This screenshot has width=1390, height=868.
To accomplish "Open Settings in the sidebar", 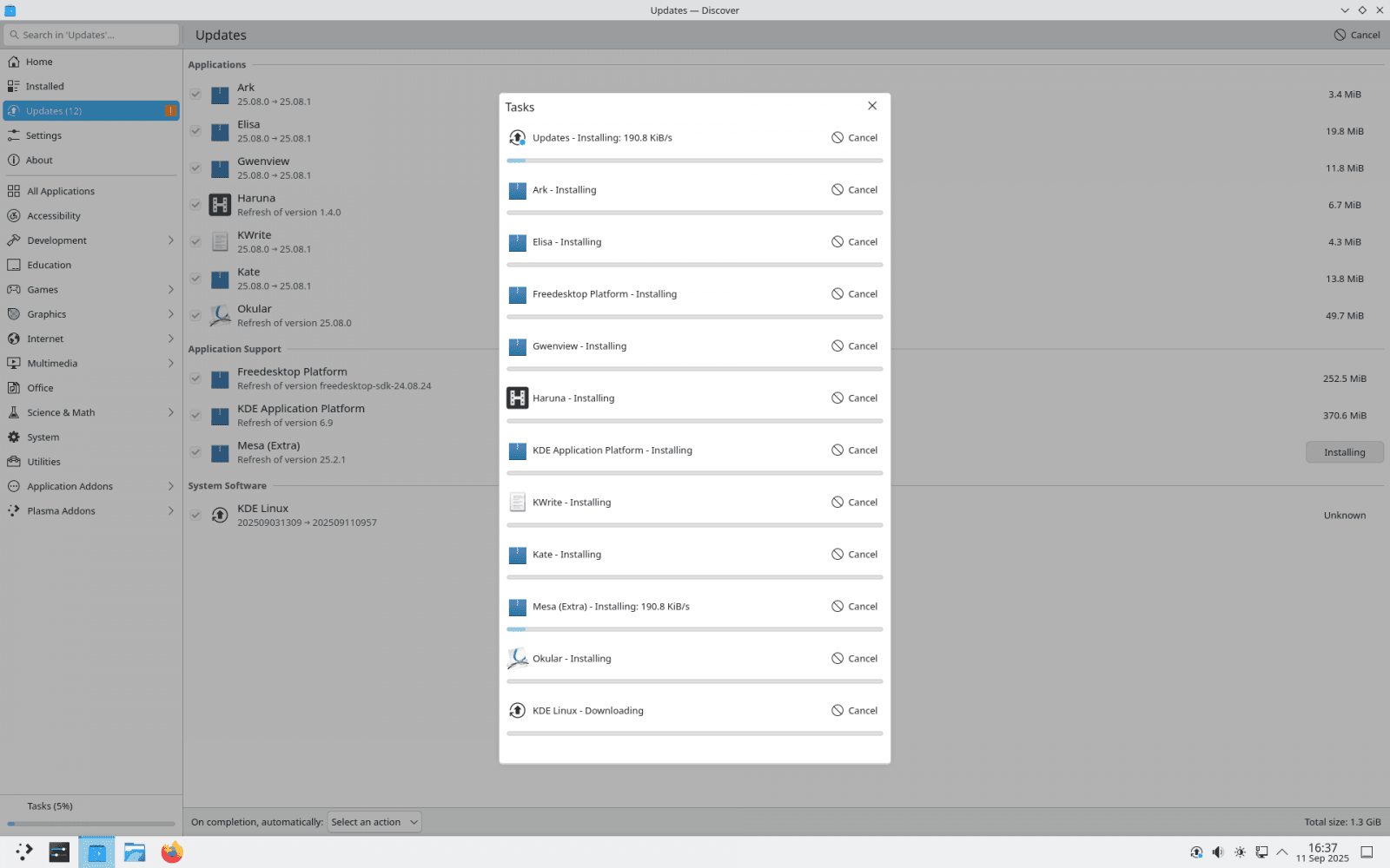I will click(91, 135).
